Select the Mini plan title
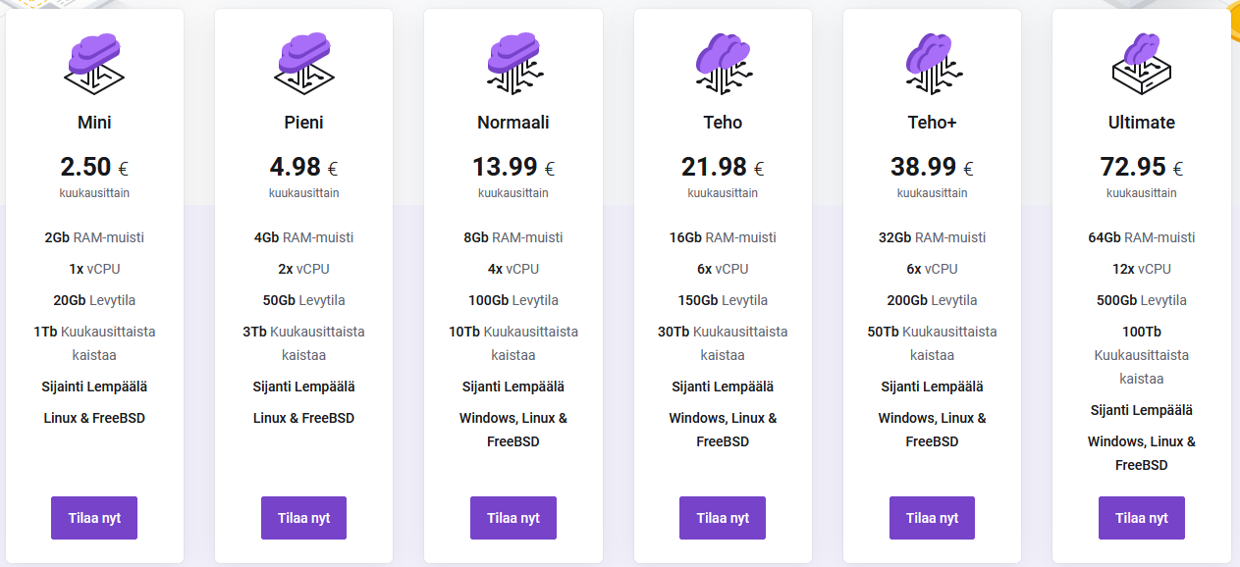Viewport: 1240px width, 567px height. 94,123
